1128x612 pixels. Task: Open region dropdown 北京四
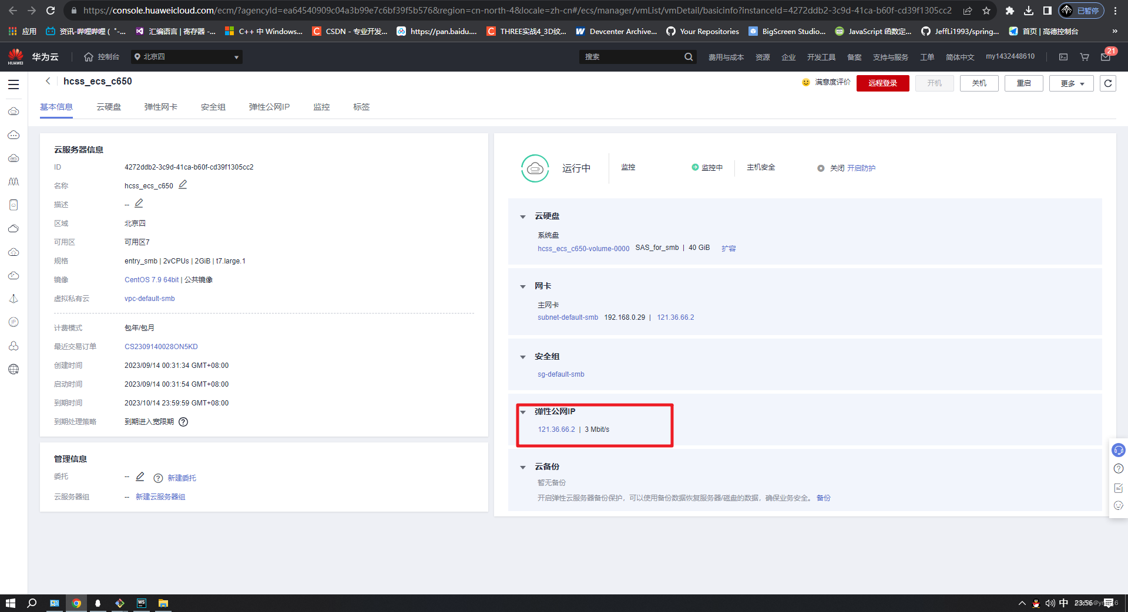(187, 57)
